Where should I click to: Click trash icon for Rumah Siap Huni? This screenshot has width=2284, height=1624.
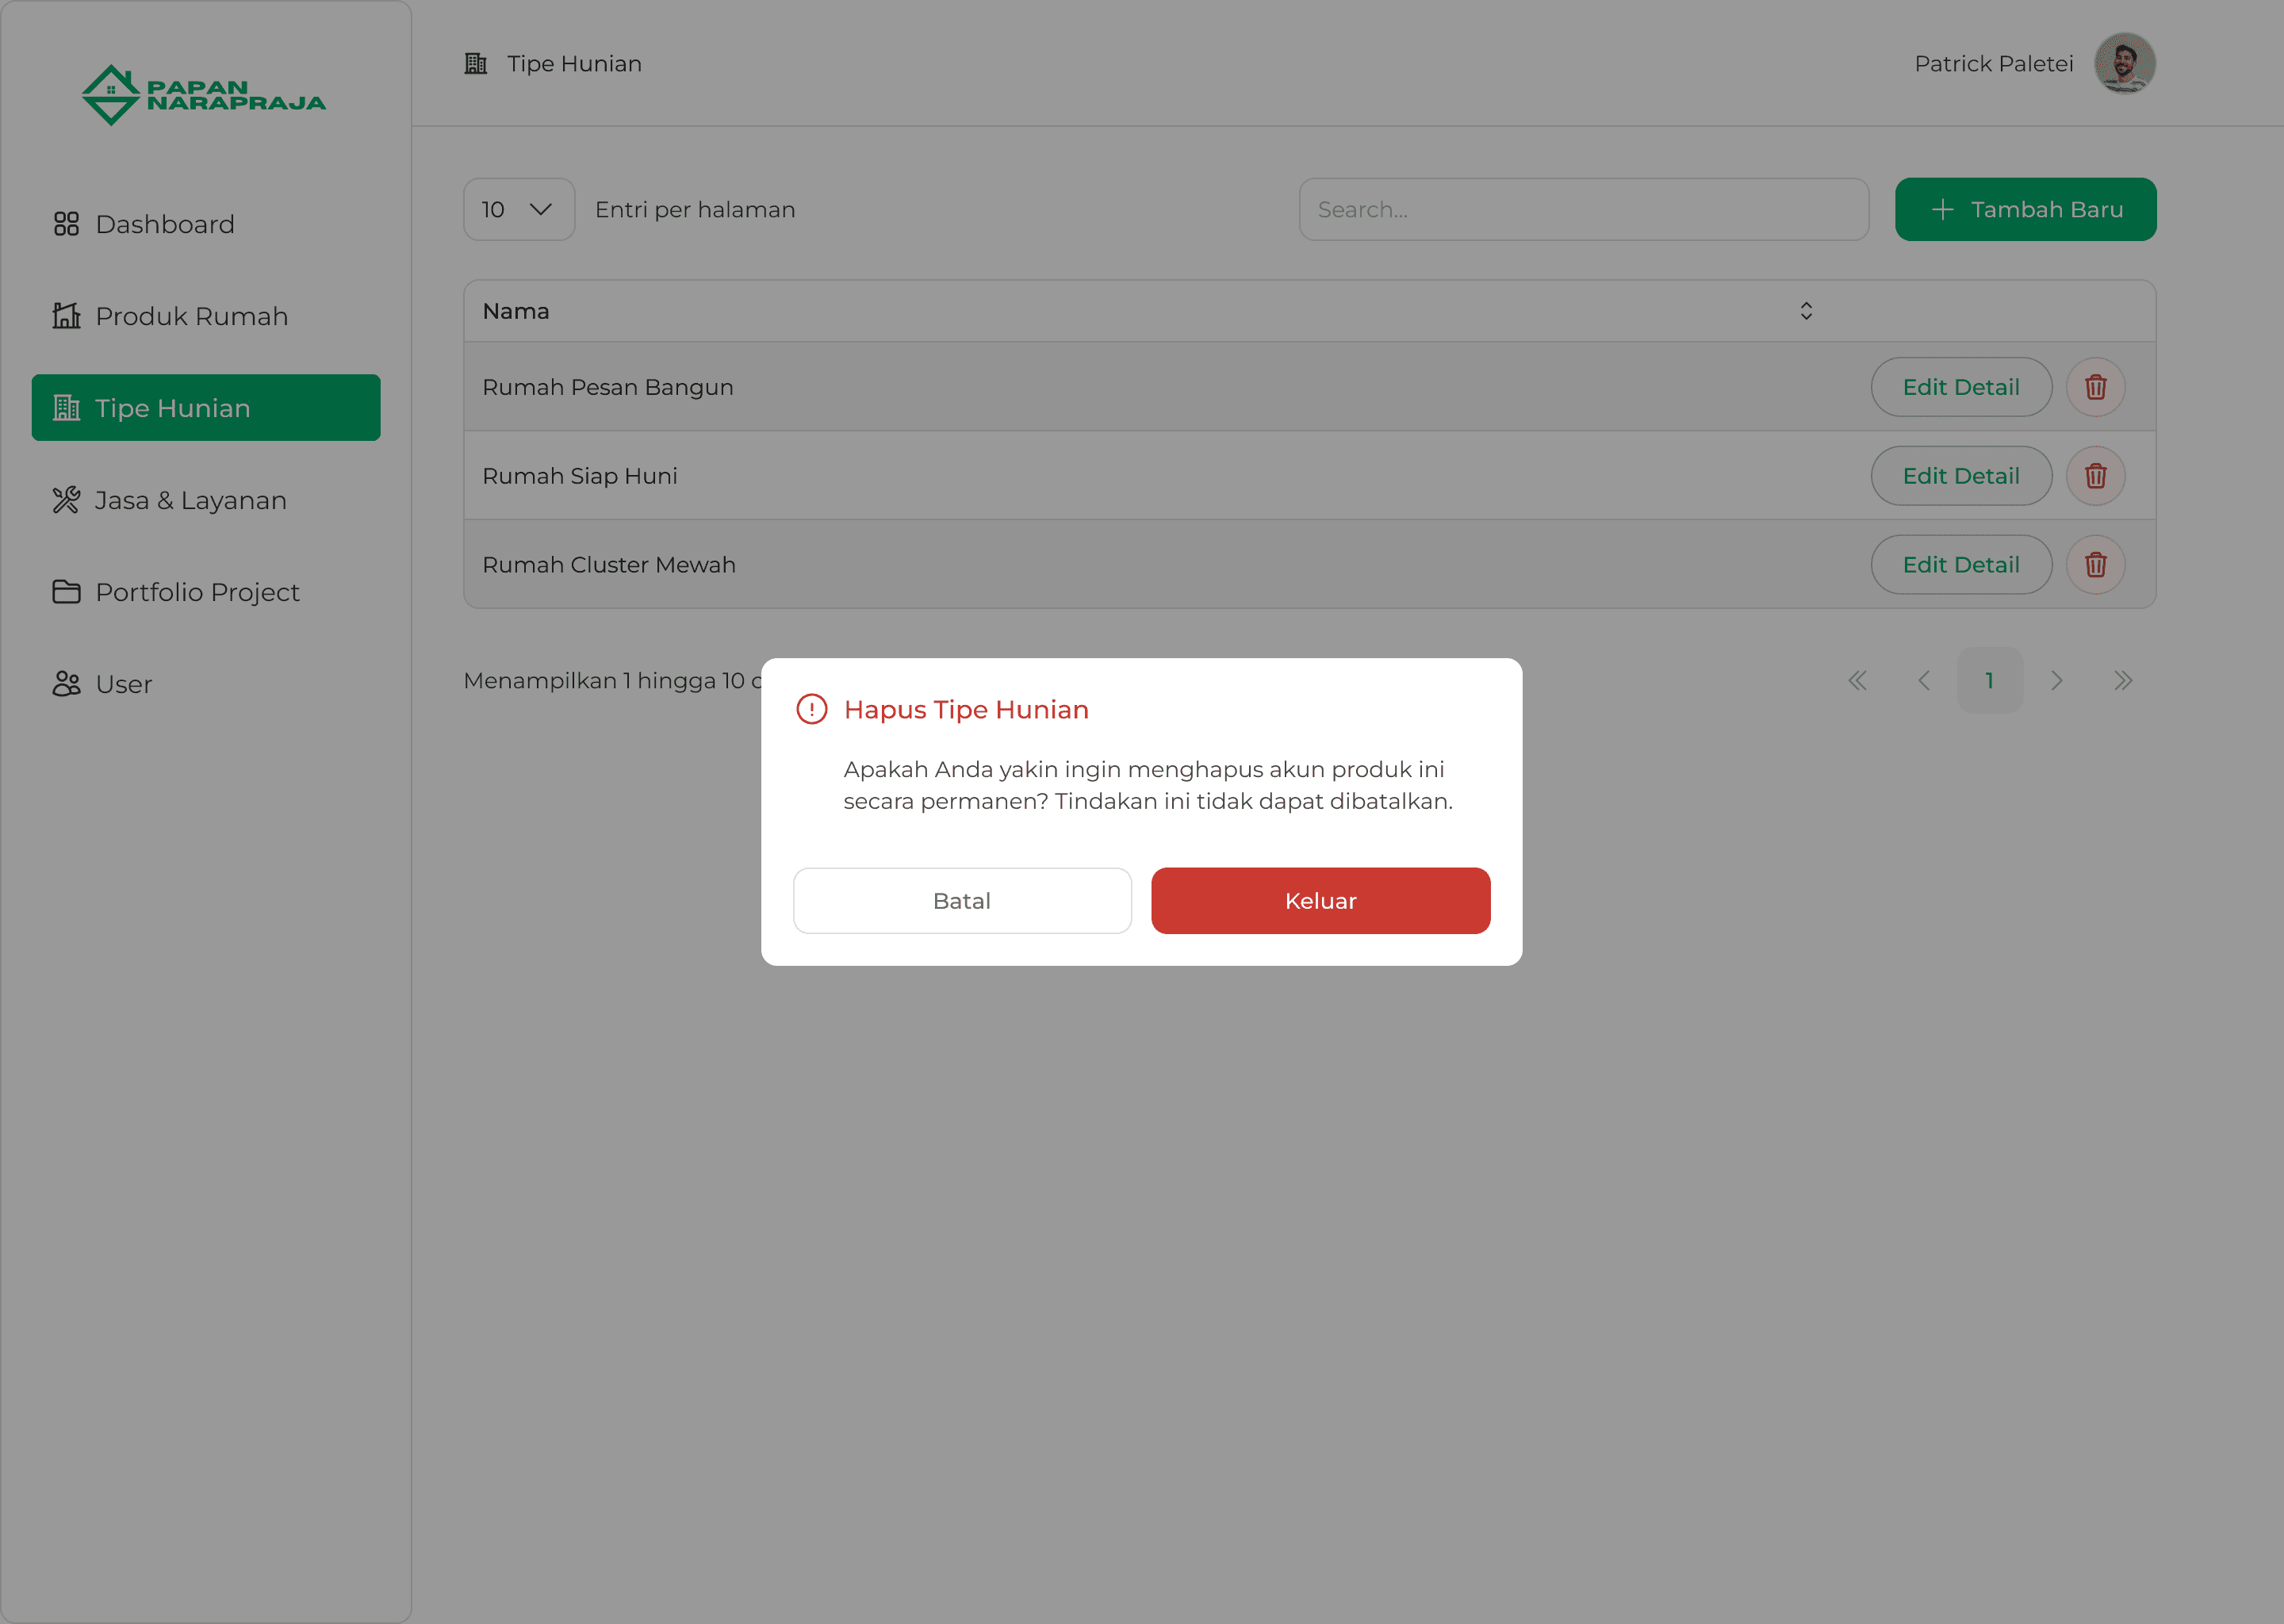coord(2095,476)
